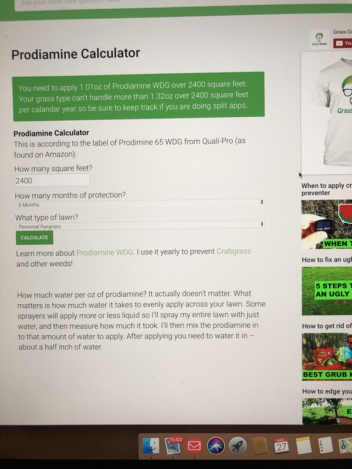This screenshot has height=469, width=352.
Task: Open Calendar showing MAR 27
Action: pyautogui.click(x=281, y=446)
